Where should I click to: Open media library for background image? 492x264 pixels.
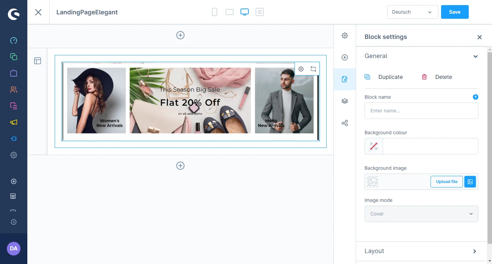(470, 182)
